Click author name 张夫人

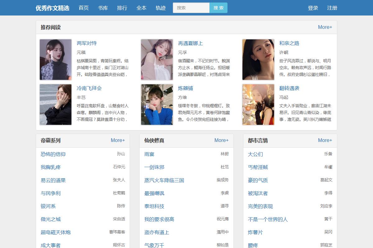(119, 180)
